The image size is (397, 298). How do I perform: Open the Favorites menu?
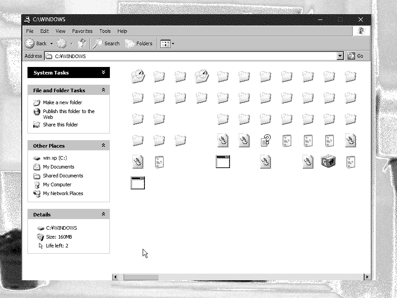82,31
